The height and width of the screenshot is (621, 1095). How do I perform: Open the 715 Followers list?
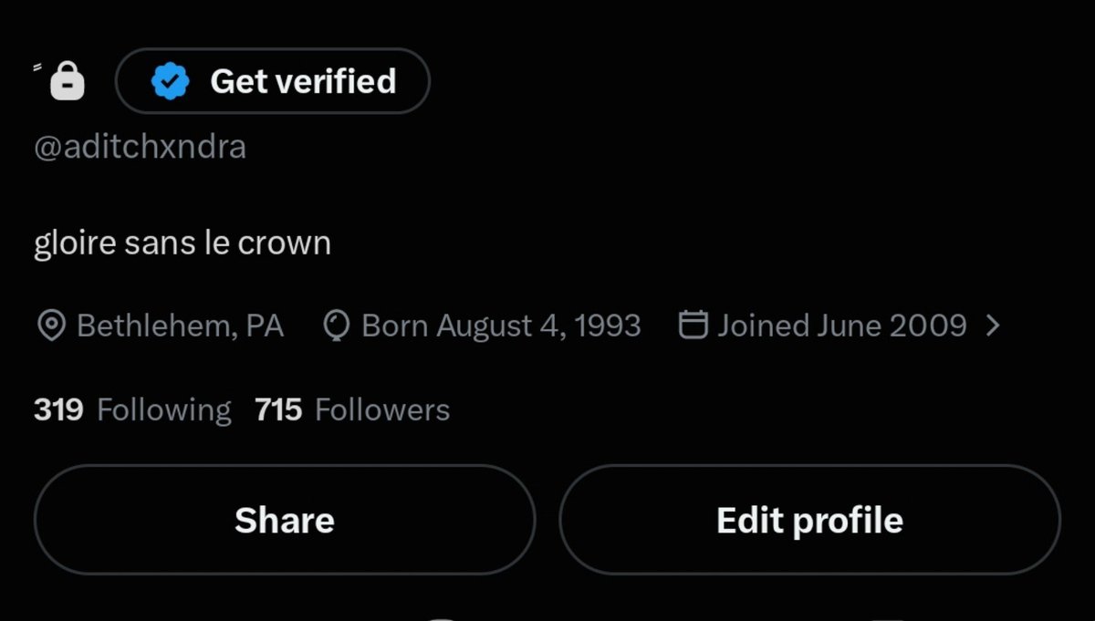[352, 409]
